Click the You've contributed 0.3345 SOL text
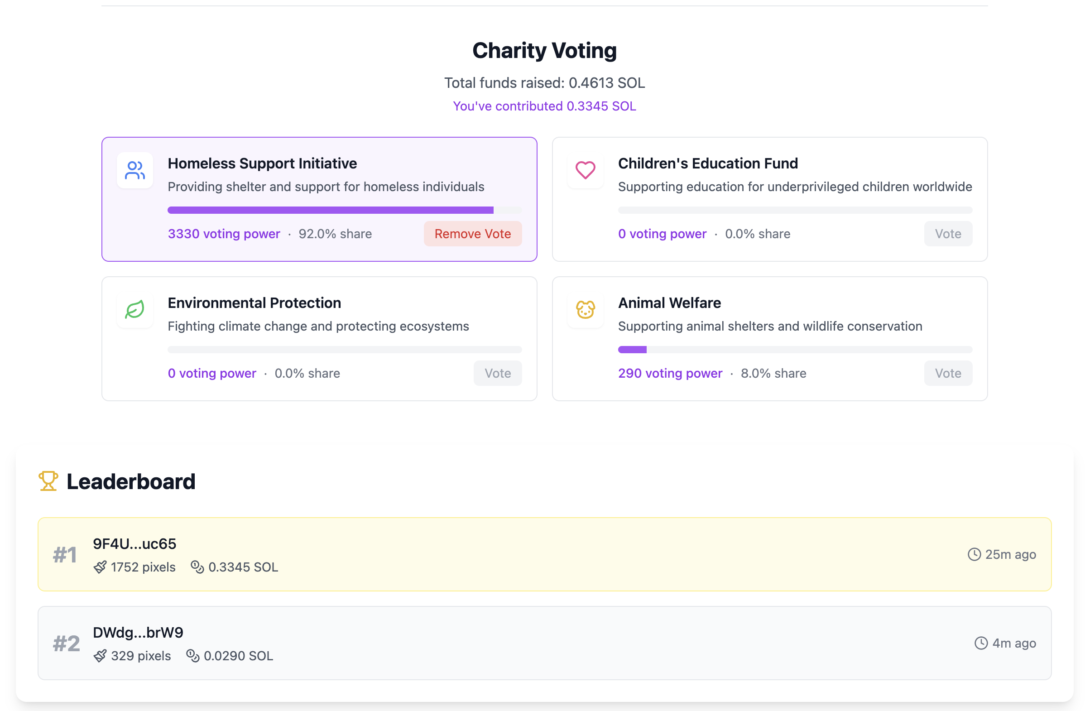 tap(544, 106)
